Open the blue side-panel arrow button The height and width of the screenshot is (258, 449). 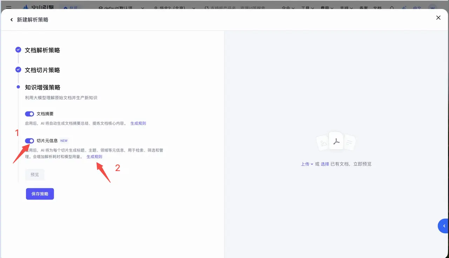pyautogui.click(x=444, y=226)
